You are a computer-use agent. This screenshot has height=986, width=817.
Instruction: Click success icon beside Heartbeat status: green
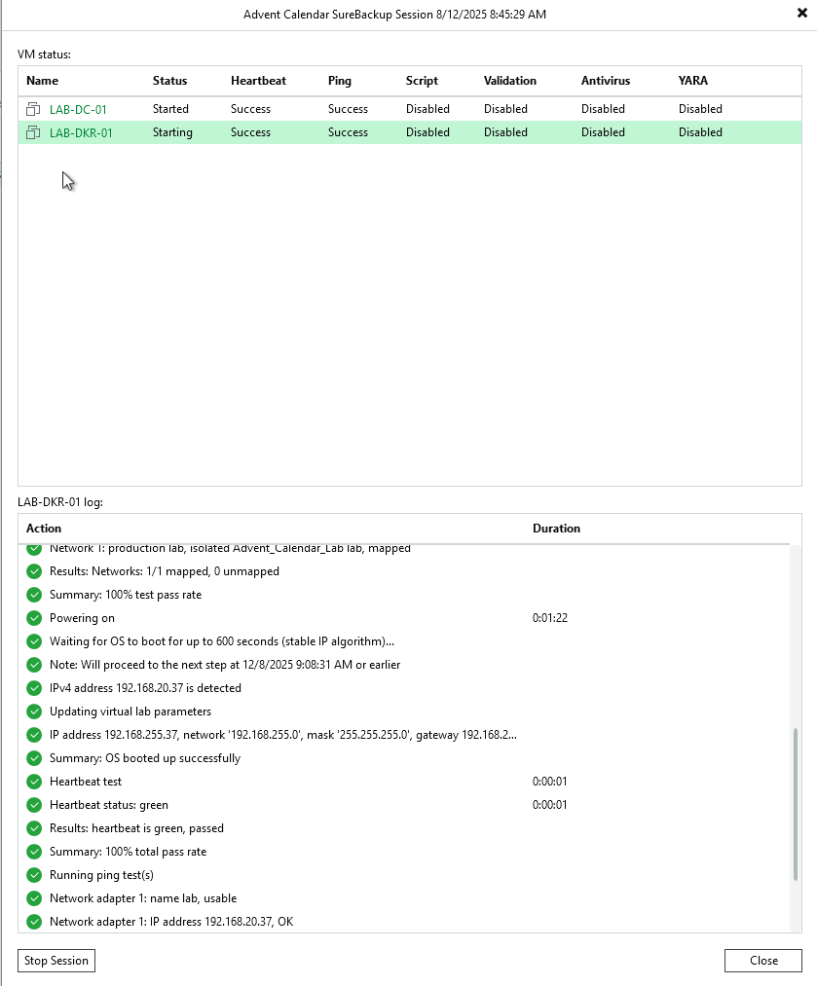point(34,805)
